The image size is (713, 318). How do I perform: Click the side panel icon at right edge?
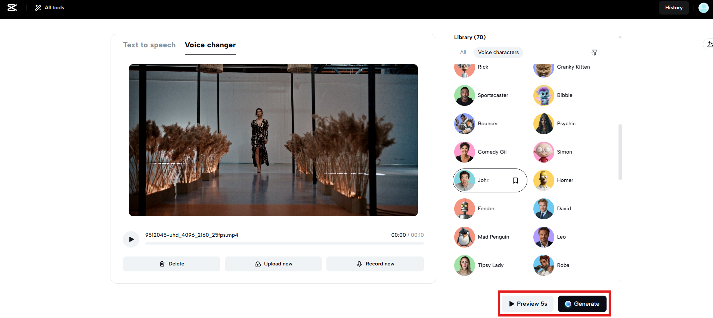point(709,45)
